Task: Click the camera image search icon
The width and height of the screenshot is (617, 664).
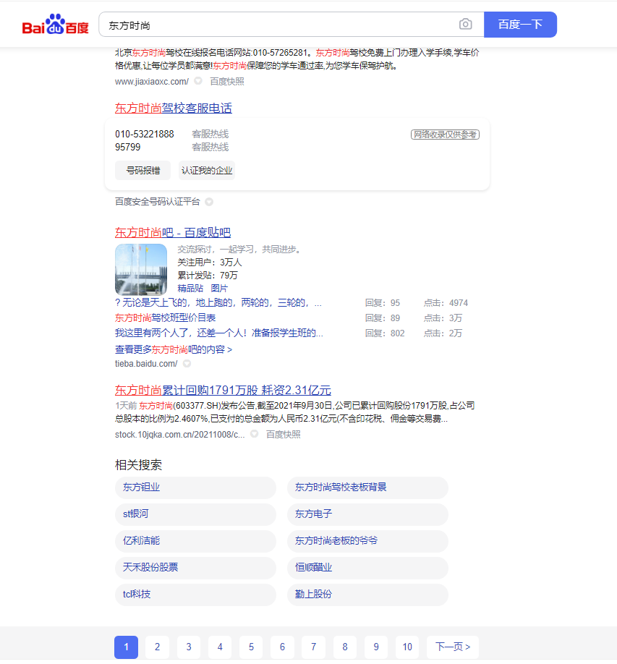Action: click(x=465, y=25)
